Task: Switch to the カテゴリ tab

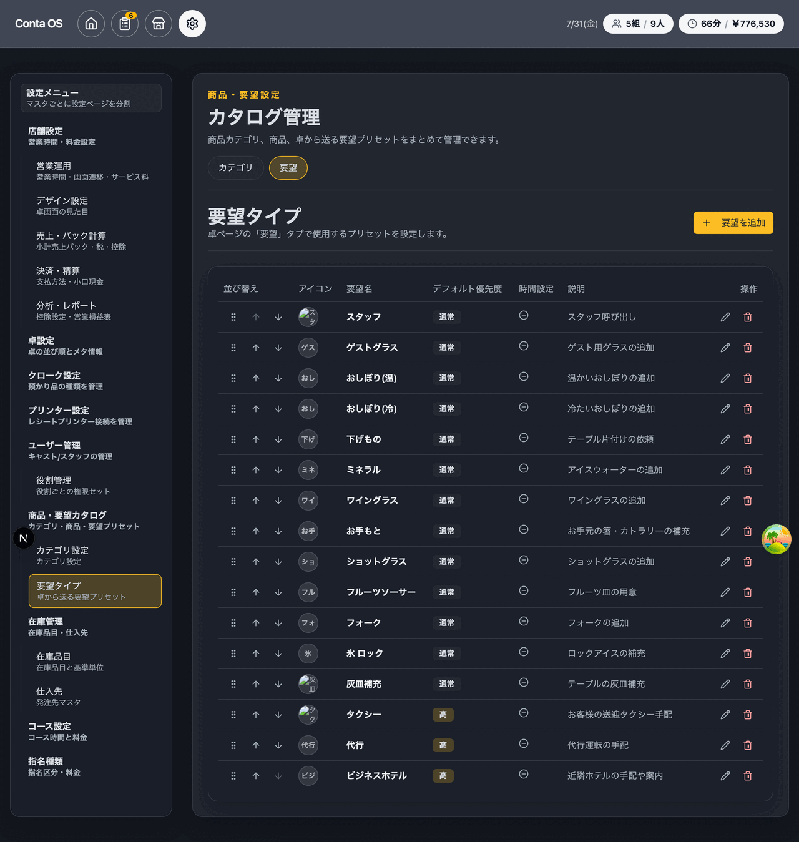Action: coord(235,168)
